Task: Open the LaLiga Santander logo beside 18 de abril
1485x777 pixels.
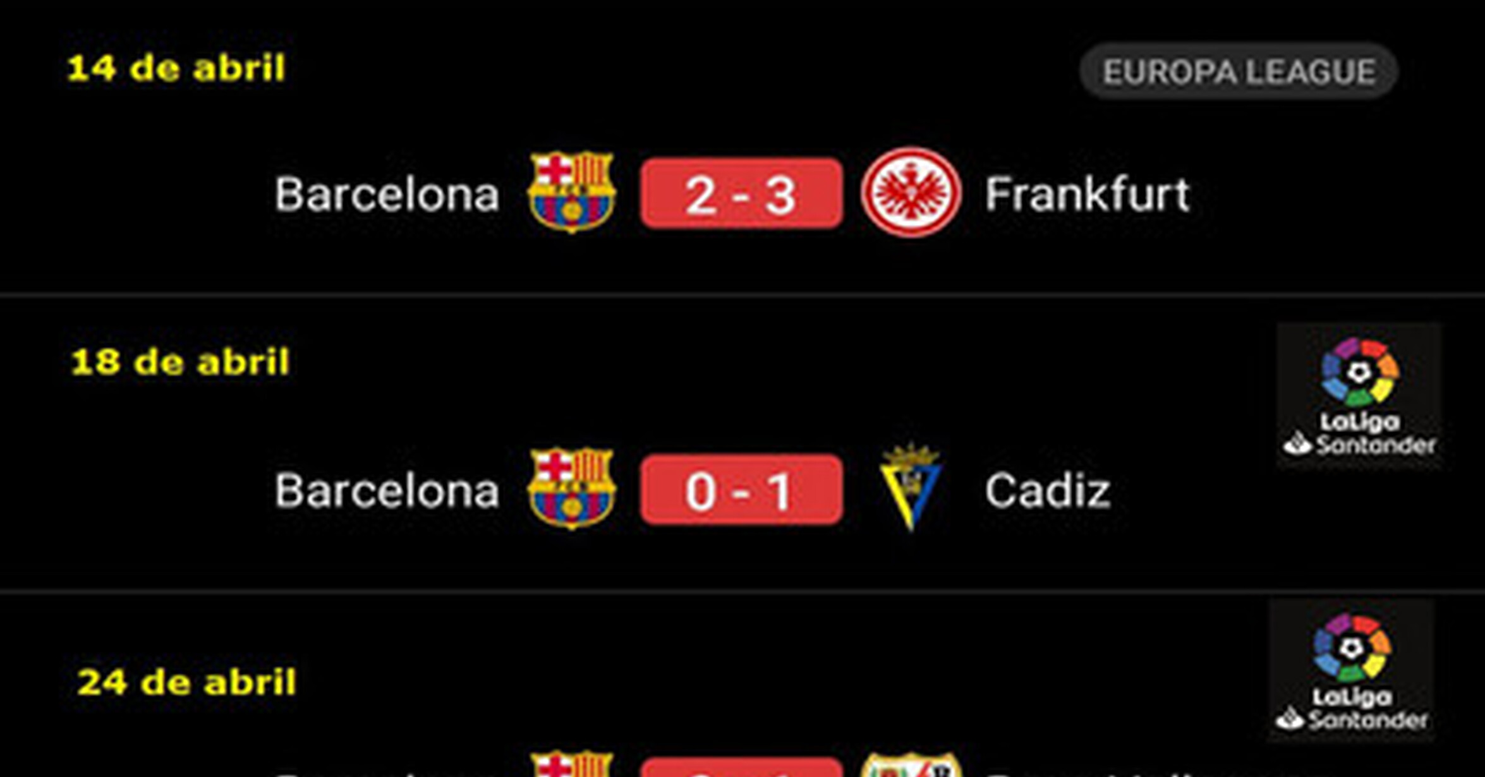Action: pos(1359,397)
